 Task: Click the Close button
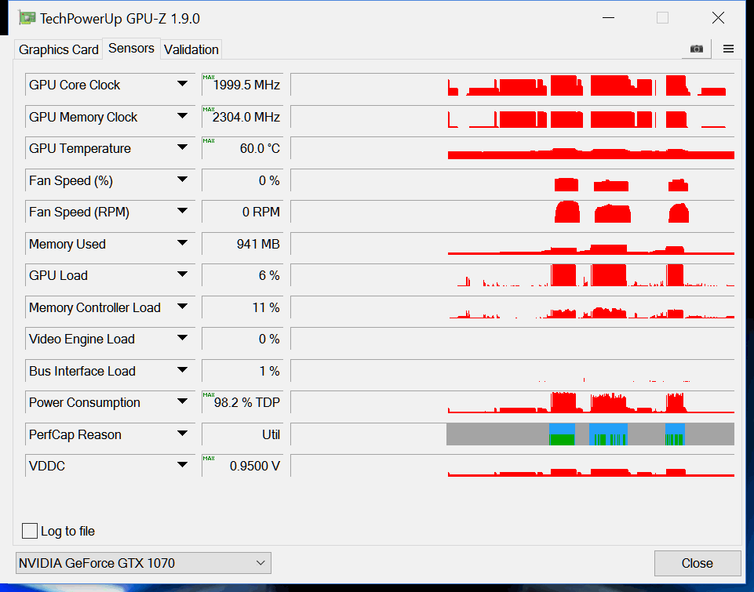pos(697,563)
